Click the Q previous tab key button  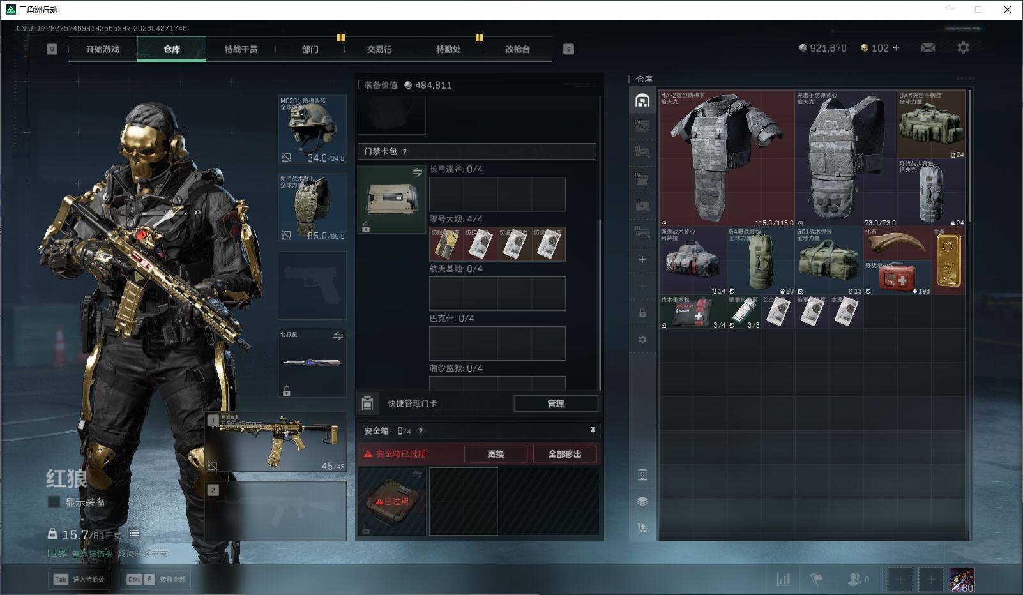[52, 49]
